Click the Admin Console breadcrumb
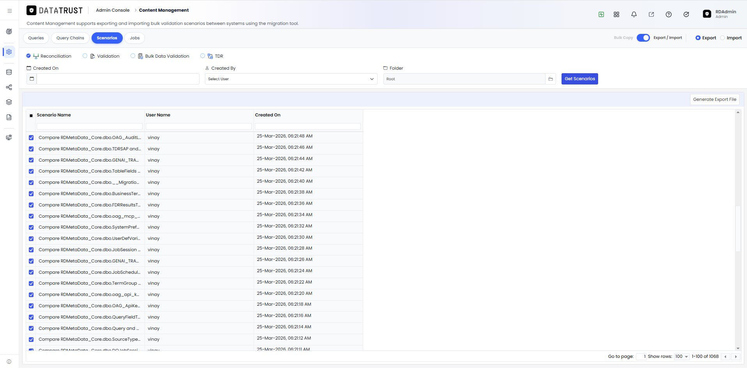Viewport: 747px width, 368px height. pyautogui.click(x=113, y=10)
